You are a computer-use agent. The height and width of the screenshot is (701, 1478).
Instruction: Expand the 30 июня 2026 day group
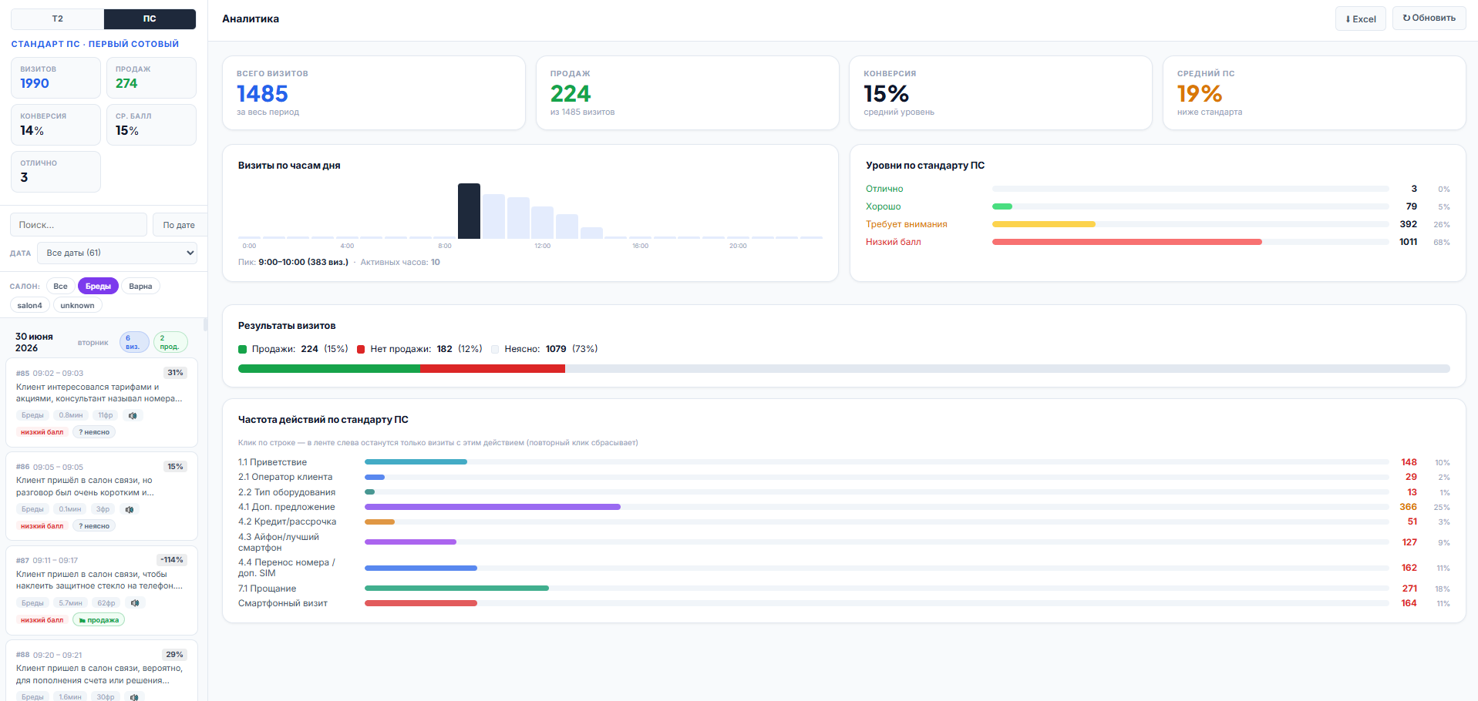(102, 342)
